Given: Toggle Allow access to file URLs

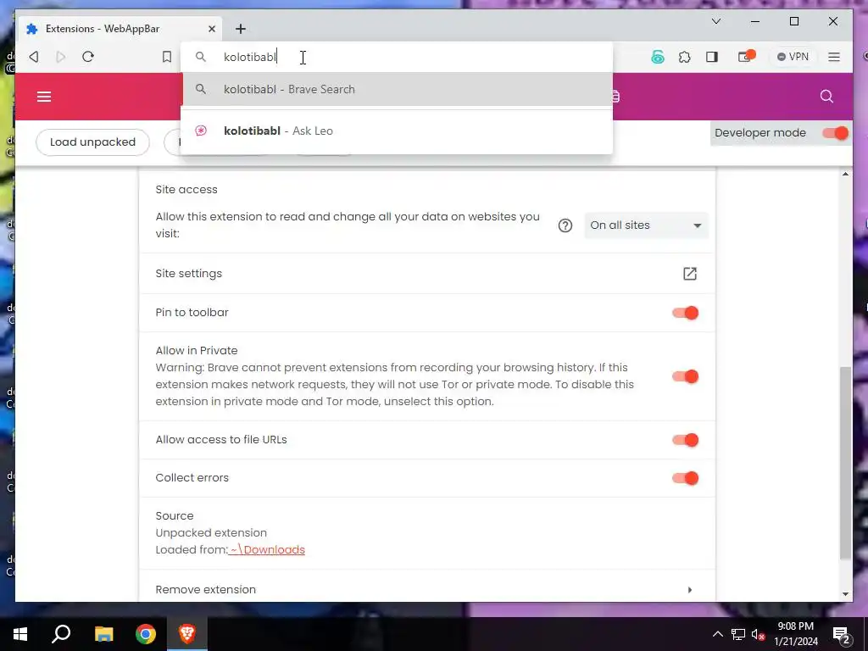Looking at the screenshot, I should coord(685,440).
